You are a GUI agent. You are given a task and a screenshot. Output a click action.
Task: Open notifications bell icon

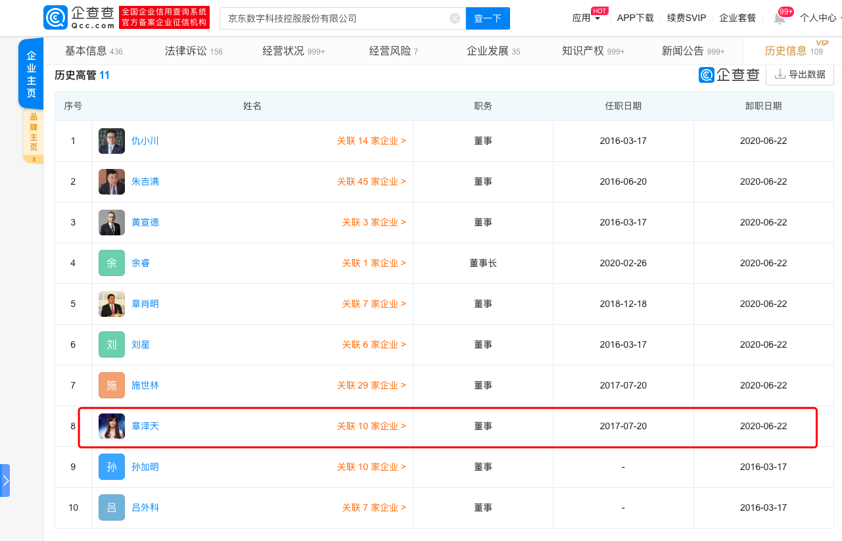(x=779, y=18)
